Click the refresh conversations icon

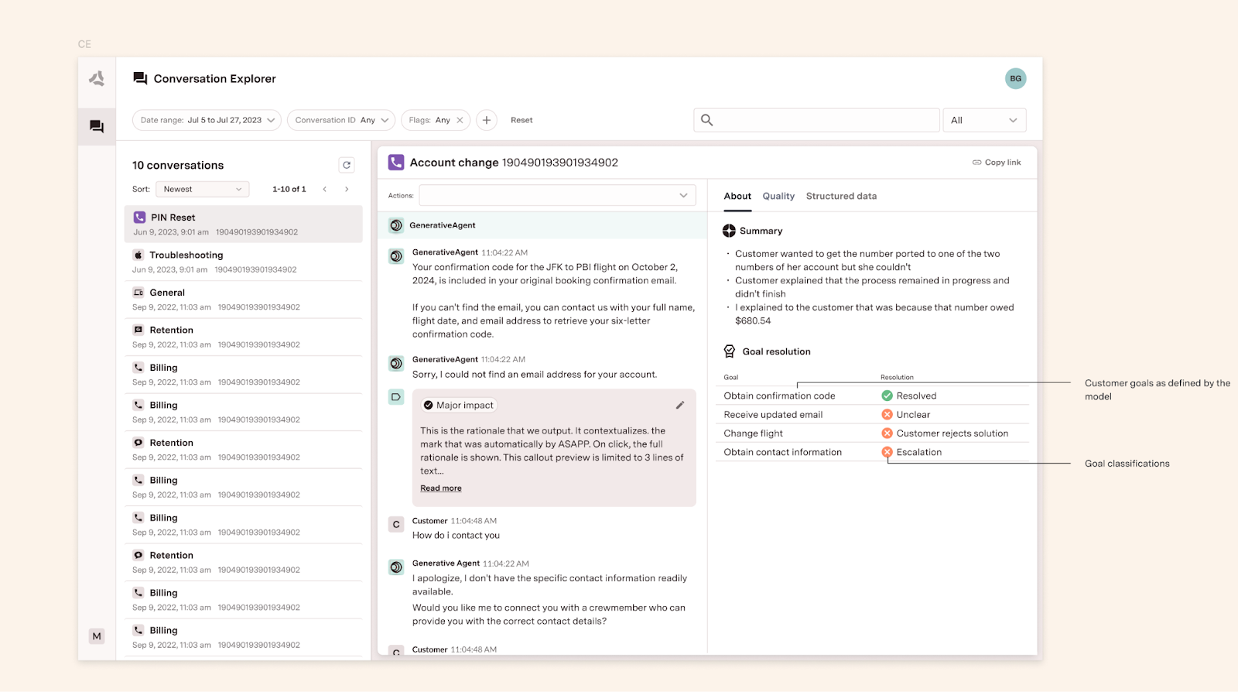[347, 165]
